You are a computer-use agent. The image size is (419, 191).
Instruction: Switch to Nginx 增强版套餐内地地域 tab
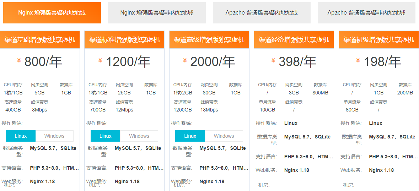click(52, 13)
